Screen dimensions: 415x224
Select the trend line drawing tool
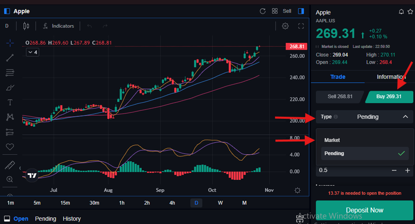[x=10, y=57]
